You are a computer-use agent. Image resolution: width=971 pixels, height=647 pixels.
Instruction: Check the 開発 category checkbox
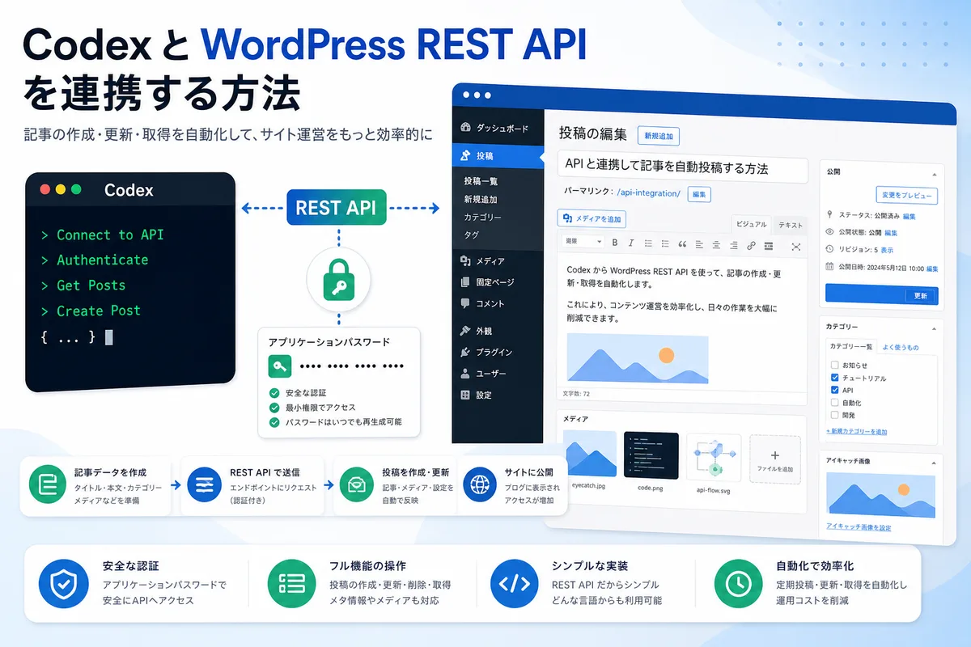point(834,415)
